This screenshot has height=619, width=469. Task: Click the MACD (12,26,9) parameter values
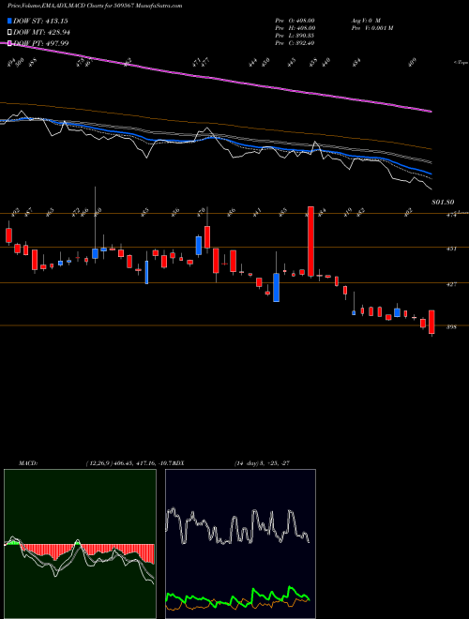click(x=130, y=463)
